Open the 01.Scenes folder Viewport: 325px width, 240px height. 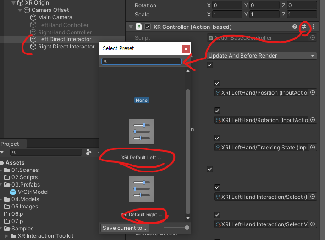(22, 170)
